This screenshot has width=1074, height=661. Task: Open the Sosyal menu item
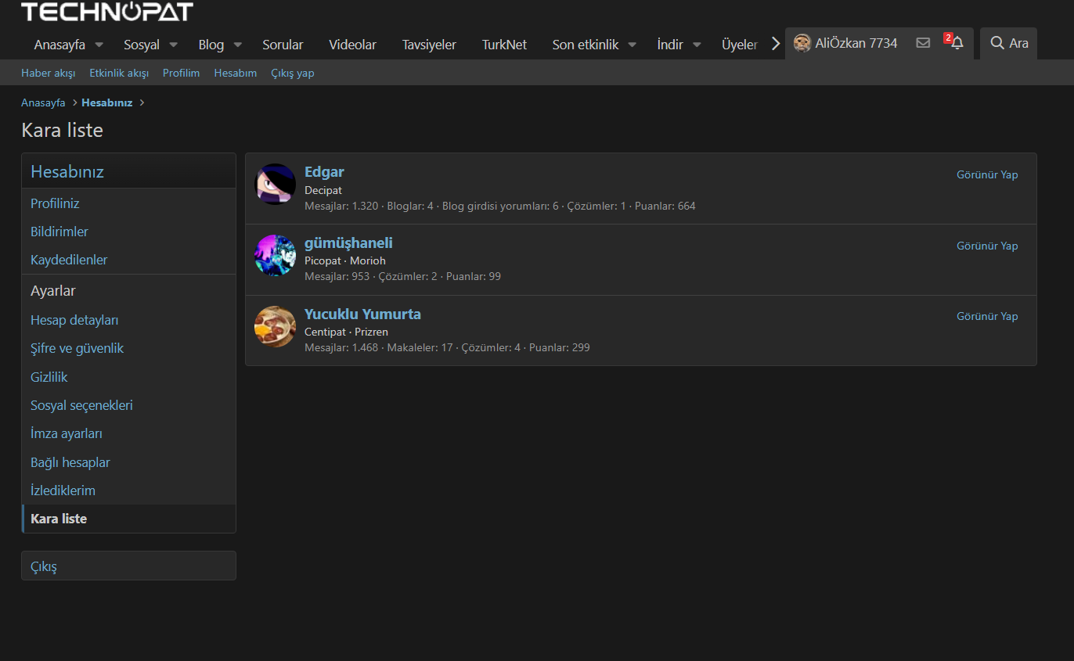142,45
